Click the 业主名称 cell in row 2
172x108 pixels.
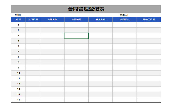coord(101,30)
